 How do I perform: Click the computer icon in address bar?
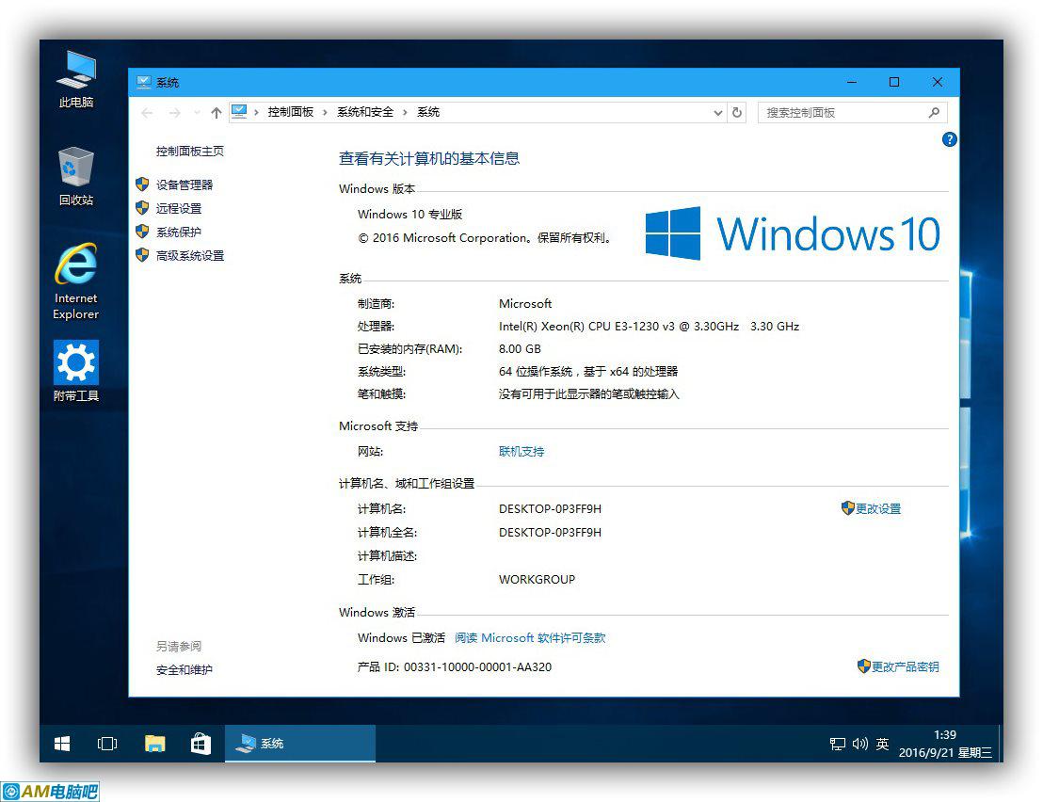tap(239, 112)
